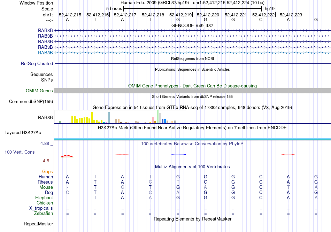Click the OMIM Genes label

tap(39, 91)
